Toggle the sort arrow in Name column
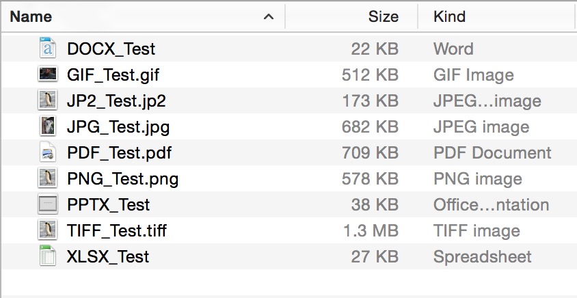The width and height of the screenshot is (577, 298). point(269,16)
